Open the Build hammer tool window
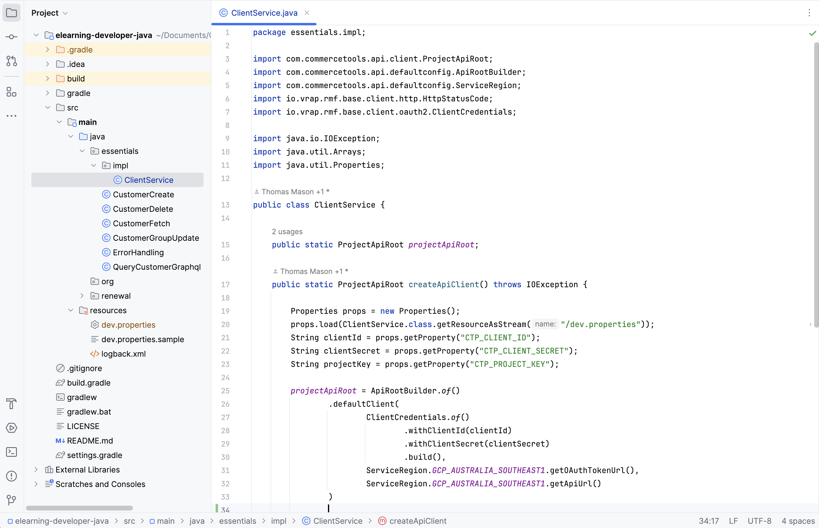Screen dimensions: 819x528 pos(11,404)
